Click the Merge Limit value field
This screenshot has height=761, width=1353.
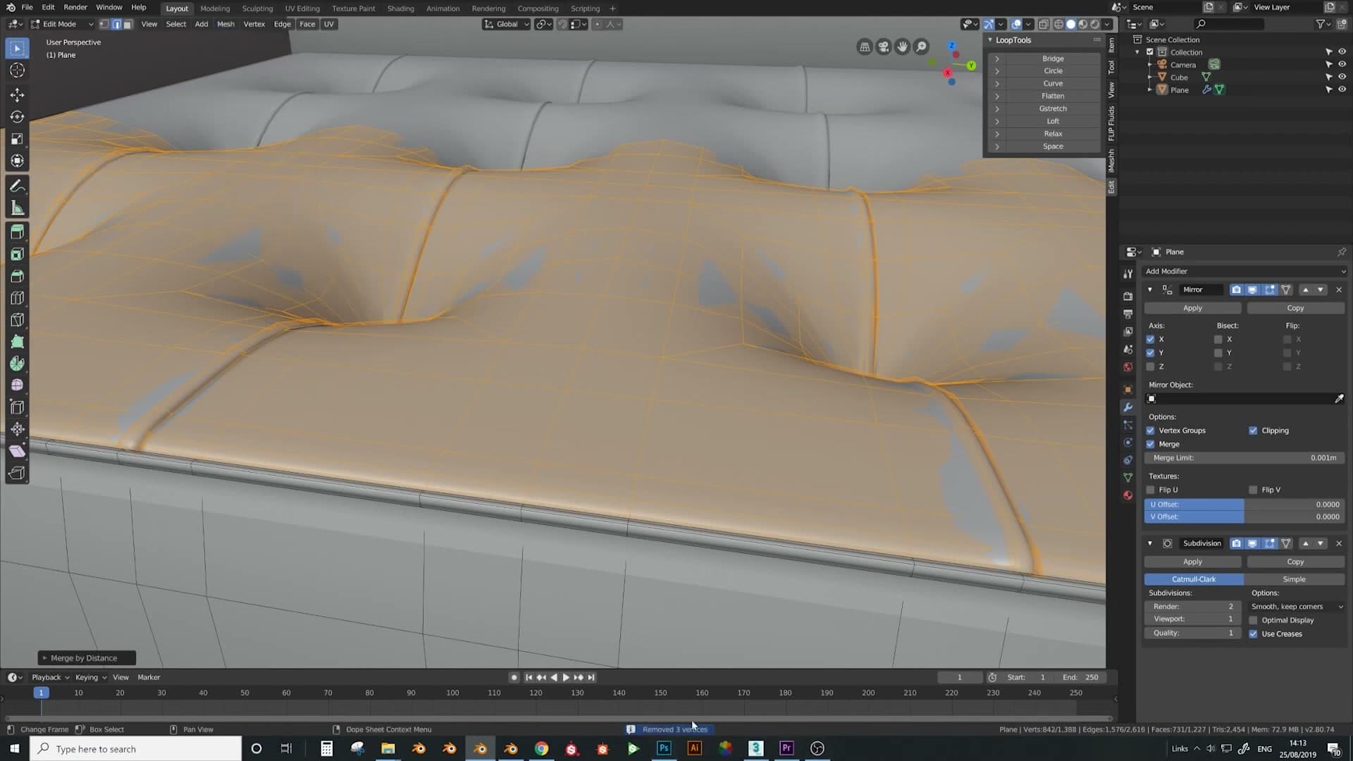point(1244,458)
